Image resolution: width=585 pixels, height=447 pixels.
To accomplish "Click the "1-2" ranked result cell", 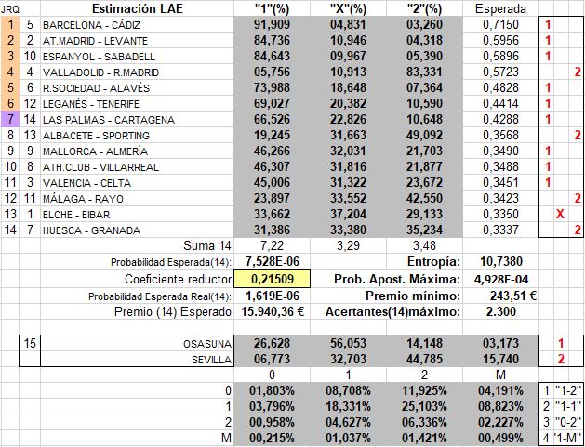I will coord(568,390).
